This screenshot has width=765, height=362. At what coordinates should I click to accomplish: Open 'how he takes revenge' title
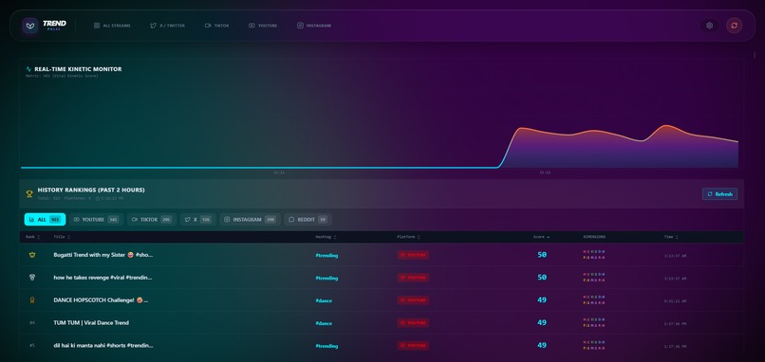coord(103,278)
